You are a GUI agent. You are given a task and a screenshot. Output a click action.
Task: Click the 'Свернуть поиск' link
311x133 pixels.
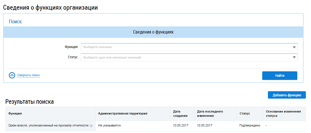[29, 75]
